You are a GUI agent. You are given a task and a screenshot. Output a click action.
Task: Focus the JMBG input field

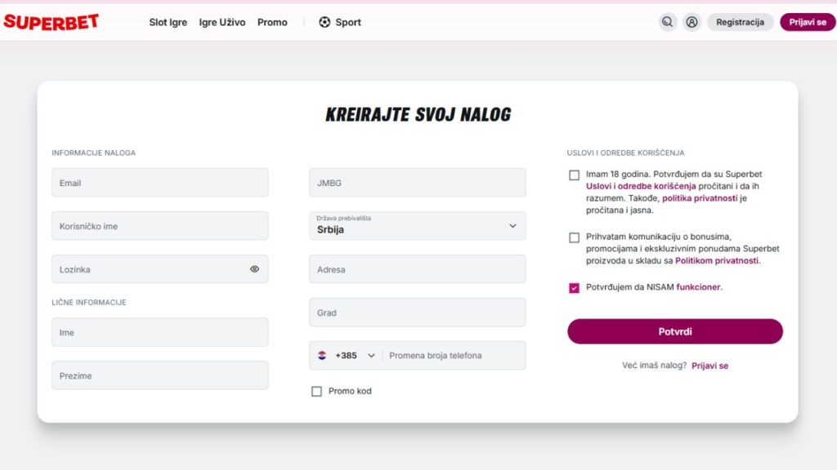(x=418, y=182)
